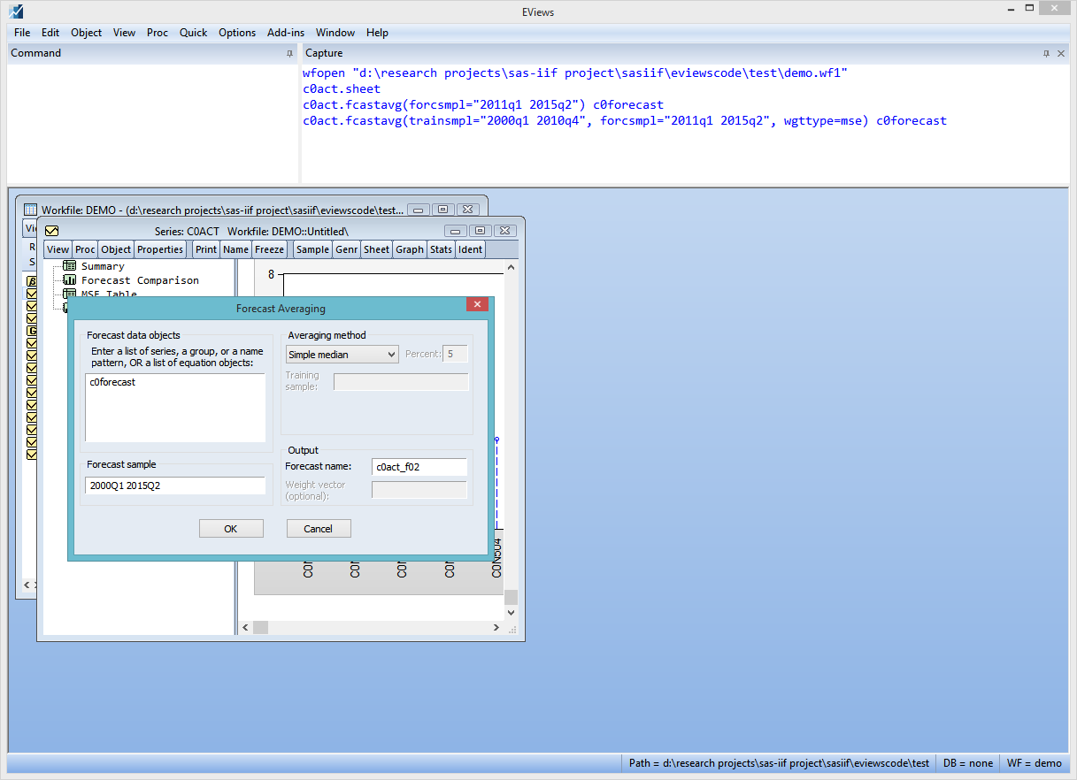Screen dimensions: 1077x780
Task: Close the Capture pane with its X icon
Action: pos(1062,53)
